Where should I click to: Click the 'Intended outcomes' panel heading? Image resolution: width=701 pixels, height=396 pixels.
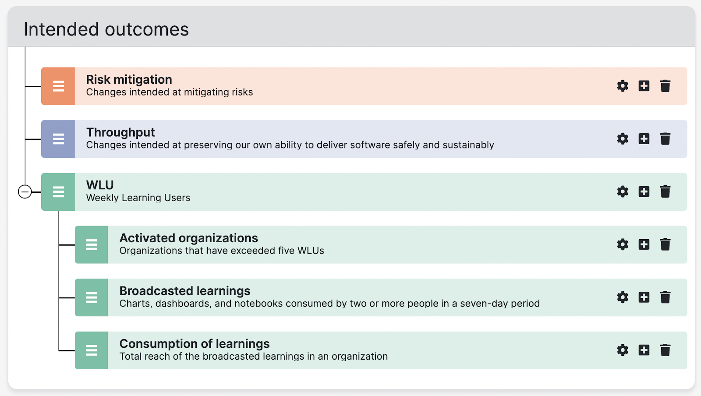[x=106, y=29]
